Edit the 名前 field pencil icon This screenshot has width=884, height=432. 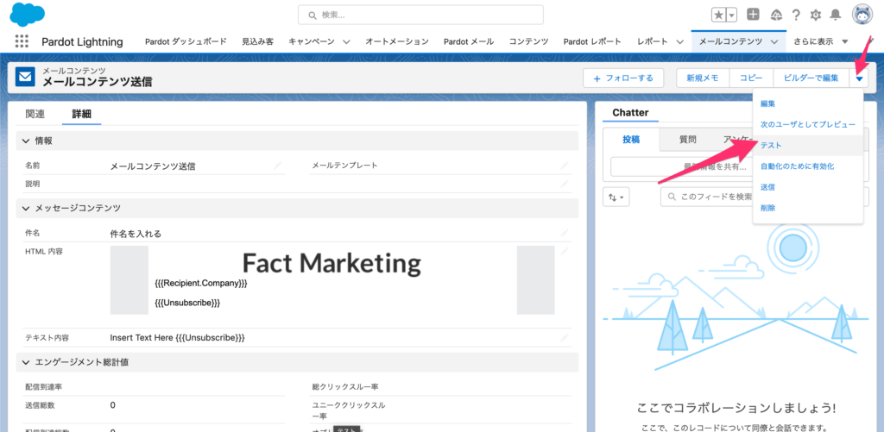point(277,166)
